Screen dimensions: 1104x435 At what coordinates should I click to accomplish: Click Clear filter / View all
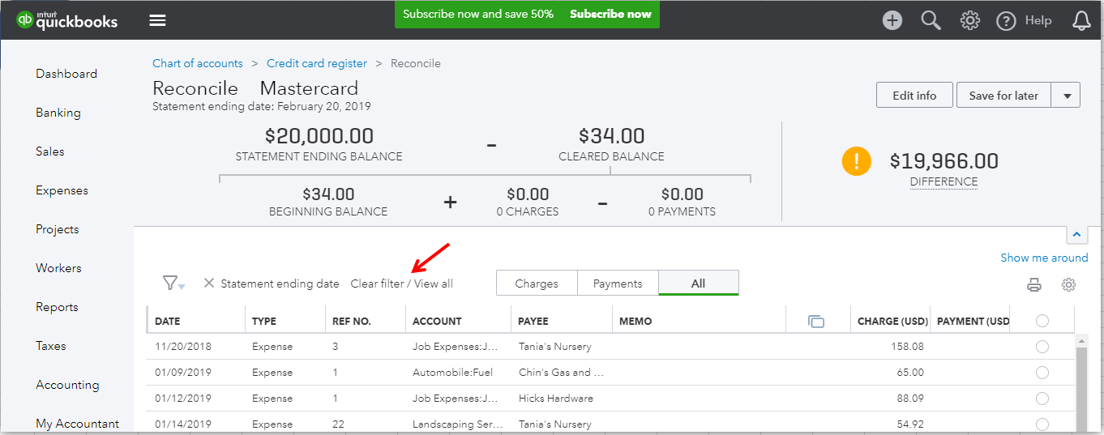pos(402,284)
